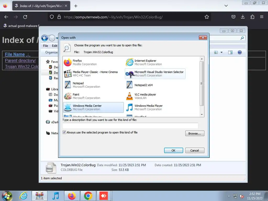Bookmark this page with the star icon
268x201 pixels.
(207, 17)
